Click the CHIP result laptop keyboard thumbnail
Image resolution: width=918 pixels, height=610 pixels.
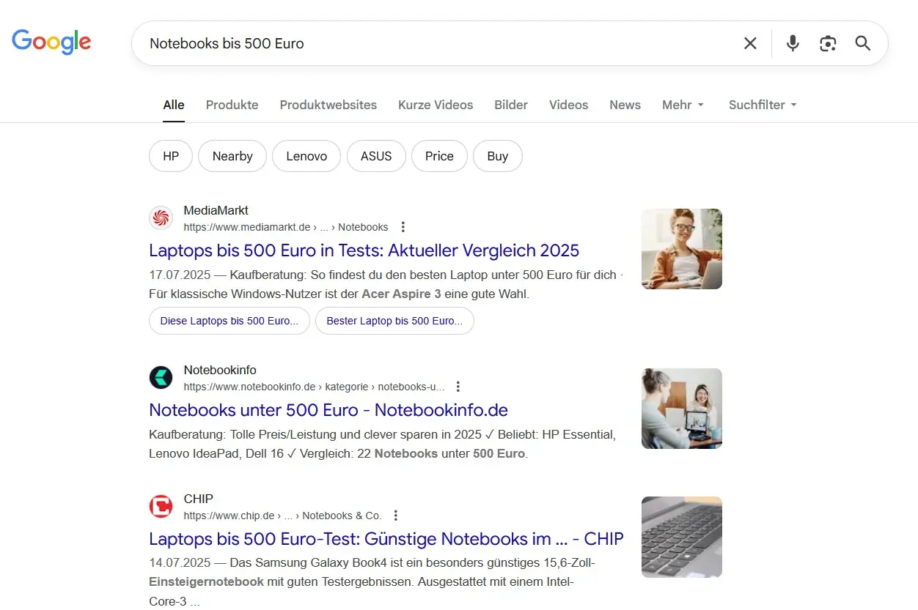coord(681,537)
